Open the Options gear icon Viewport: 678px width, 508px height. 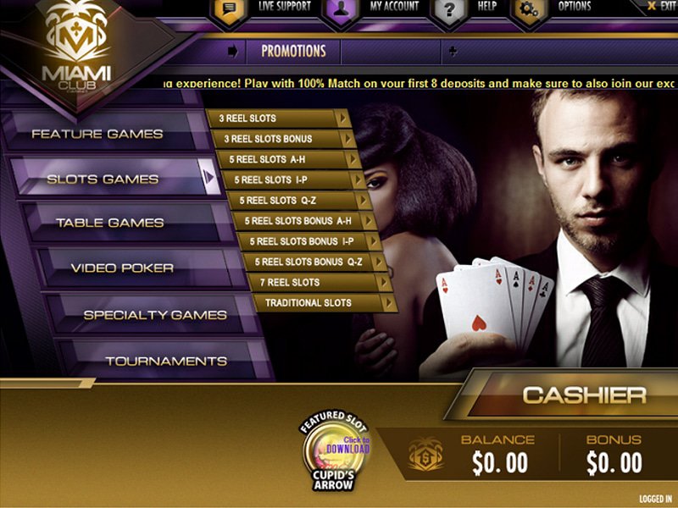click(x=529, y=9)
